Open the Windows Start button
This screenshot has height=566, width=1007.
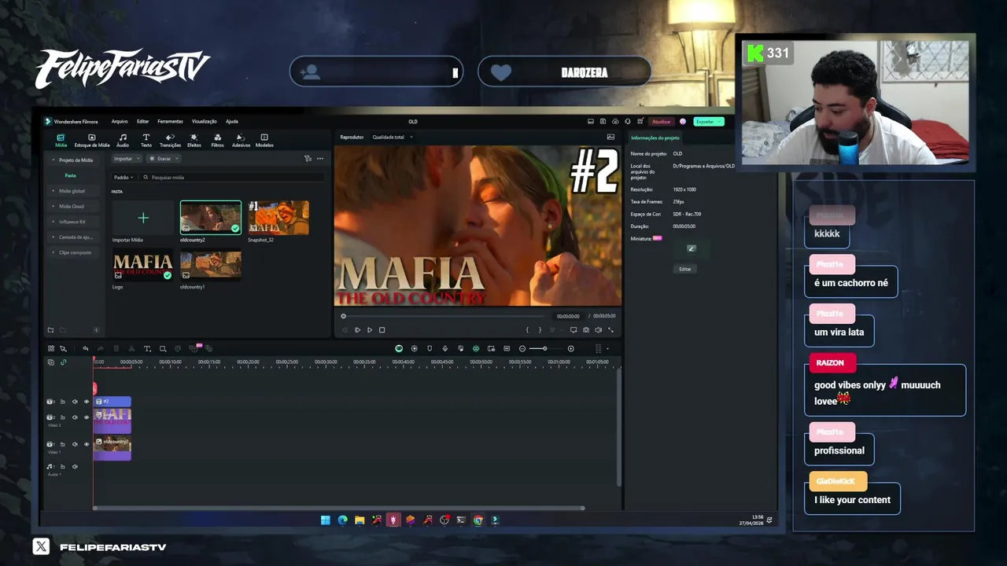coord(326,520)
